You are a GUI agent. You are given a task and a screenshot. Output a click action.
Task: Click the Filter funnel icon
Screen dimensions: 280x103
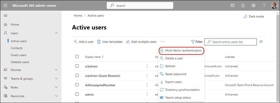(x=193, y=42)
